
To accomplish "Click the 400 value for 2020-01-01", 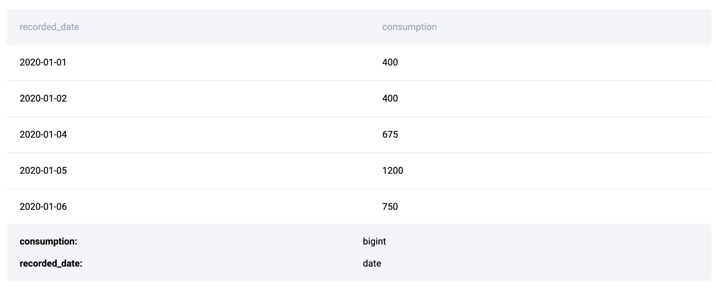I will pyautogui.click(x=390, y=62).
